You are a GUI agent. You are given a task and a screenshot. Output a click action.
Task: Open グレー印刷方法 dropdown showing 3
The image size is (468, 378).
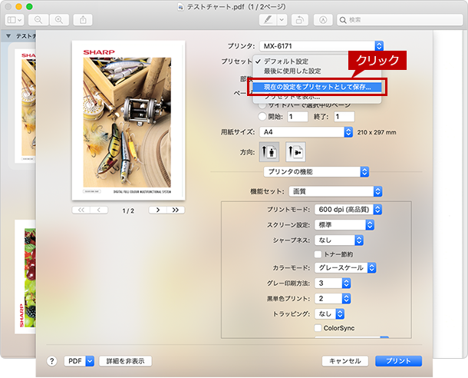[x=332, y=283]
